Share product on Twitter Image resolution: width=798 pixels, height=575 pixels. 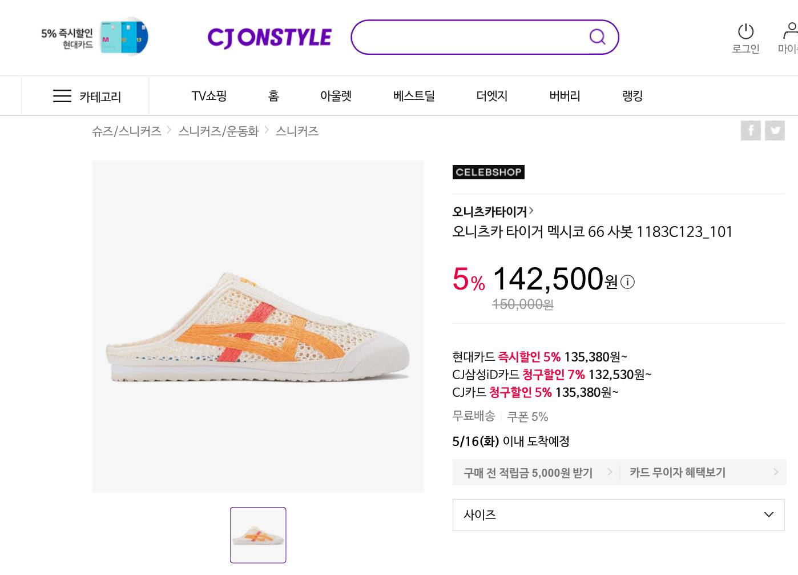point(775,131)
